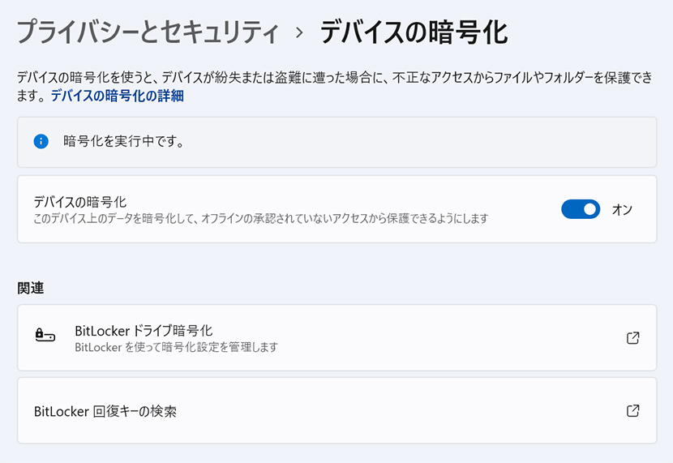Image resolution: width=673 pixels, height=463 pixels.
Task: Turn off the デバイスの暗号化 toggle switch
Action: coord(581,209)
